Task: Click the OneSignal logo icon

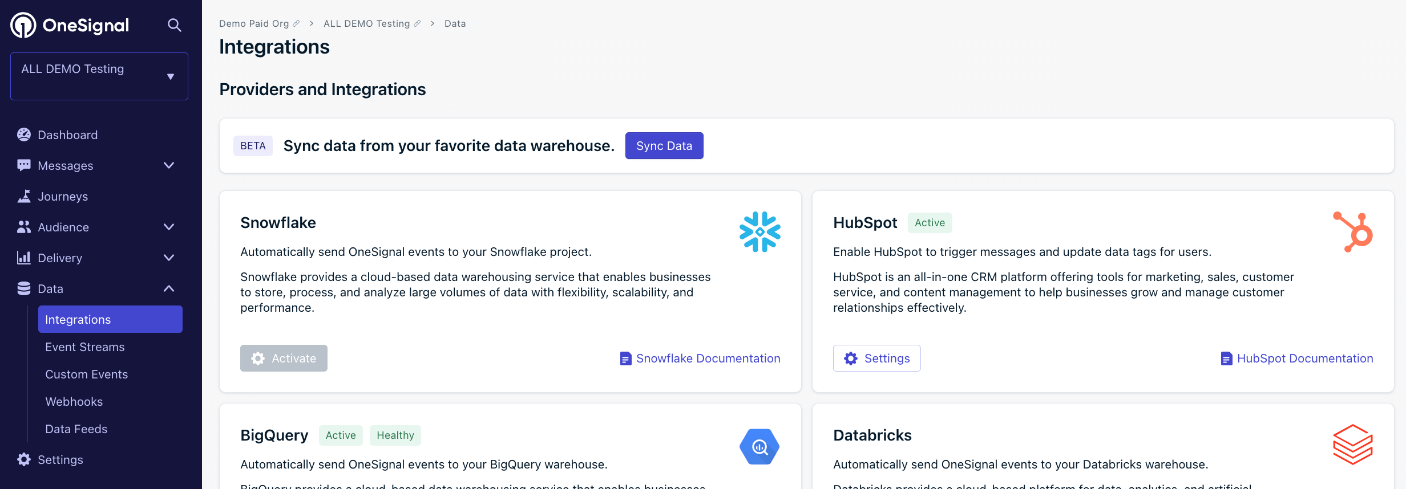Action: [x=23, y=25]
